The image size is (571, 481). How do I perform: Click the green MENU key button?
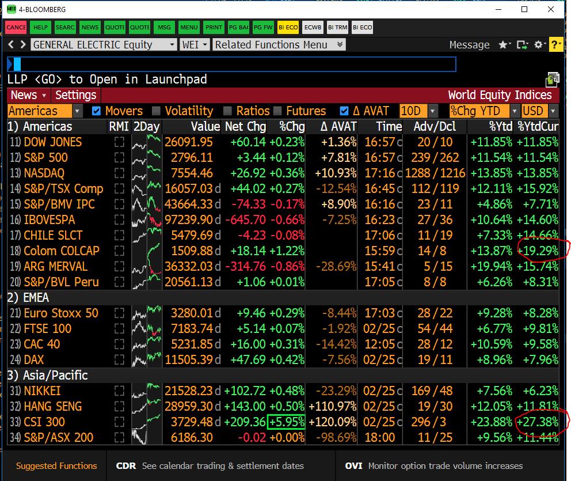(189, 27)
